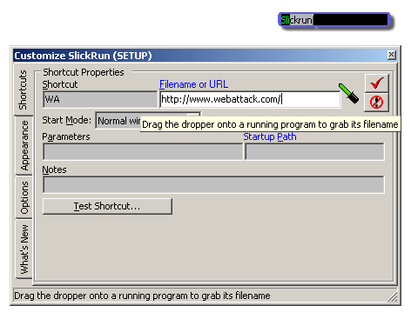
Task: Click the Test Shortcut button
Action: (x=107, y=206)
